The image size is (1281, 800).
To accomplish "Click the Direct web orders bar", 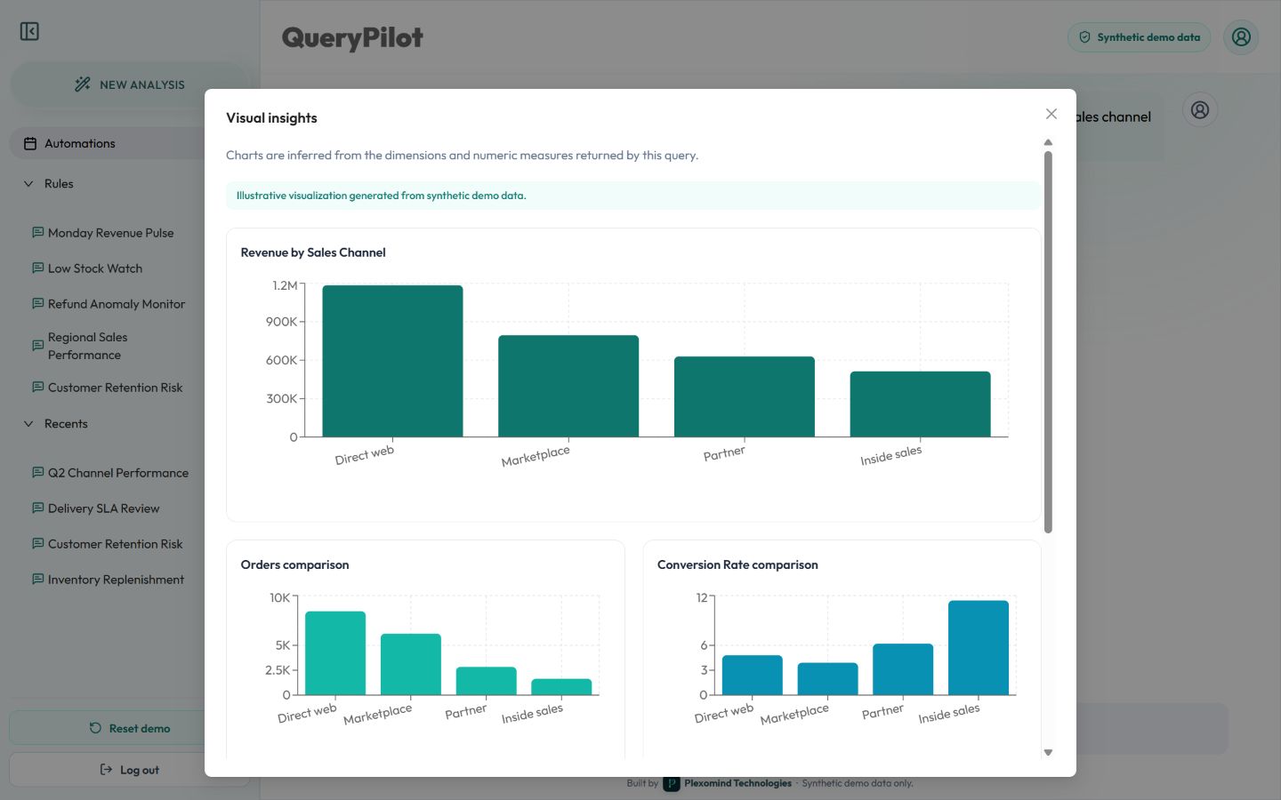I will (x=335, y=653).
